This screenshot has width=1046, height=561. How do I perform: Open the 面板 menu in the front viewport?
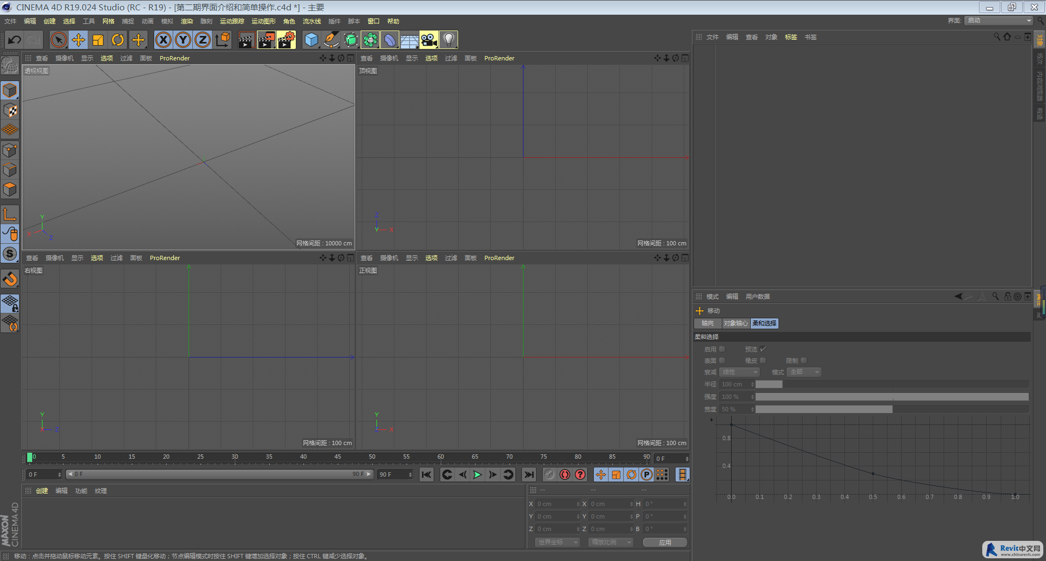click(x=471, y=258)
